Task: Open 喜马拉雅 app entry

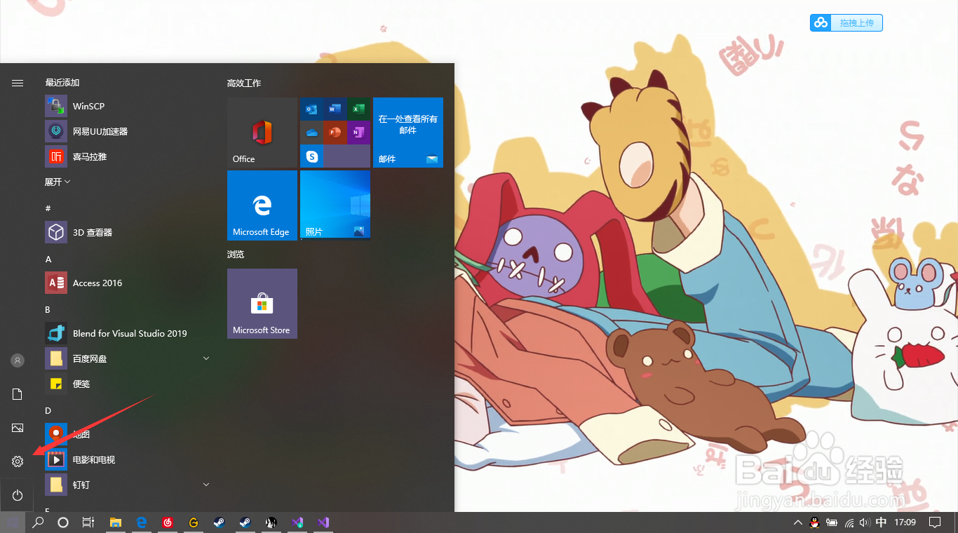Action: click(x=128, y=156)
